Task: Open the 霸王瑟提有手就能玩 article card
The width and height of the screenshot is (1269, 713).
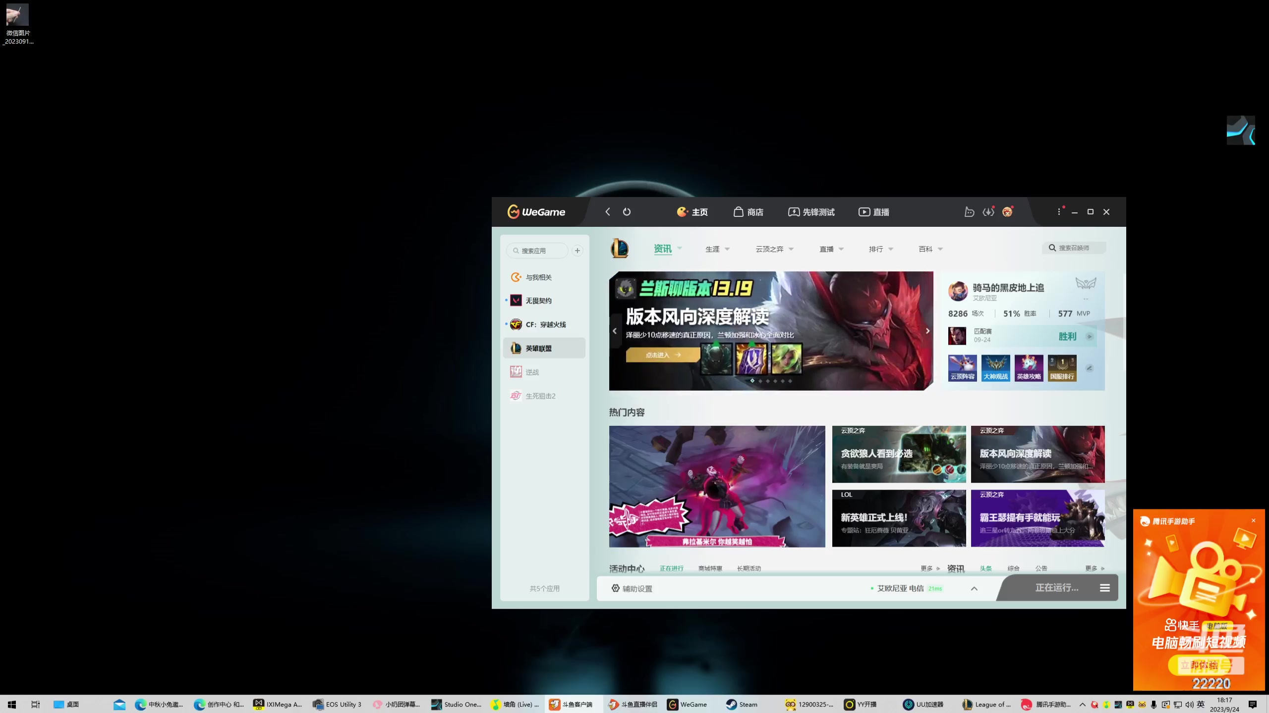Action: [x=1038, y=518]
